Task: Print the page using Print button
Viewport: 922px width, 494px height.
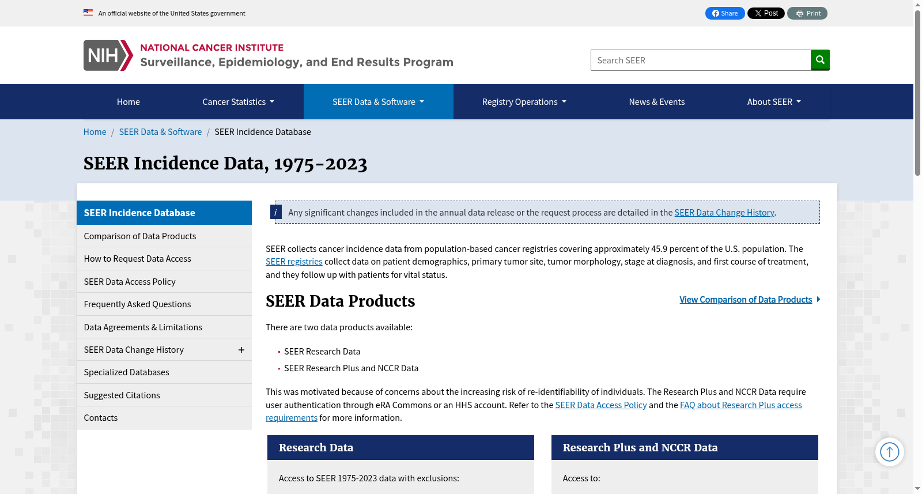Action: coord(807,13)
